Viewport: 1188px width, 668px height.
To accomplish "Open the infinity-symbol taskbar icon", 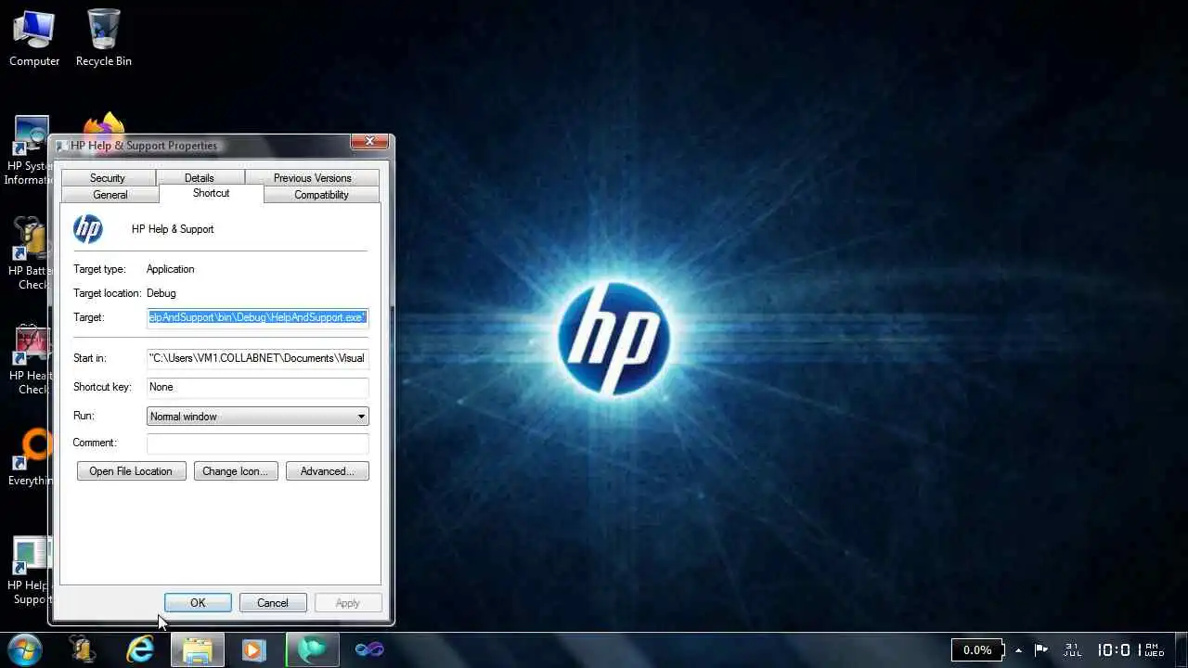I will [x=369, y=649].
